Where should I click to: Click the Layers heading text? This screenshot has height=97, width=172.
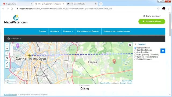coord(142,44)
